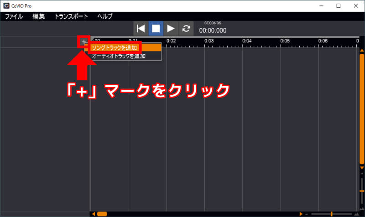This screenshot has width=365, height=217.
Task: Click the plus add-track button
Action: 84,42
